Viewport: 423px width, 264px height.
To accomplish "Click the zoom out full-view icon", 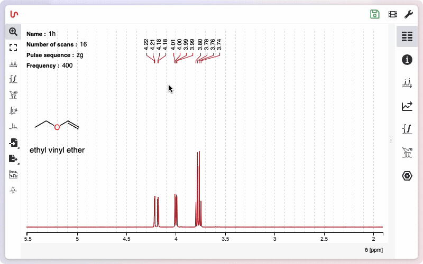I will point(13,48).
